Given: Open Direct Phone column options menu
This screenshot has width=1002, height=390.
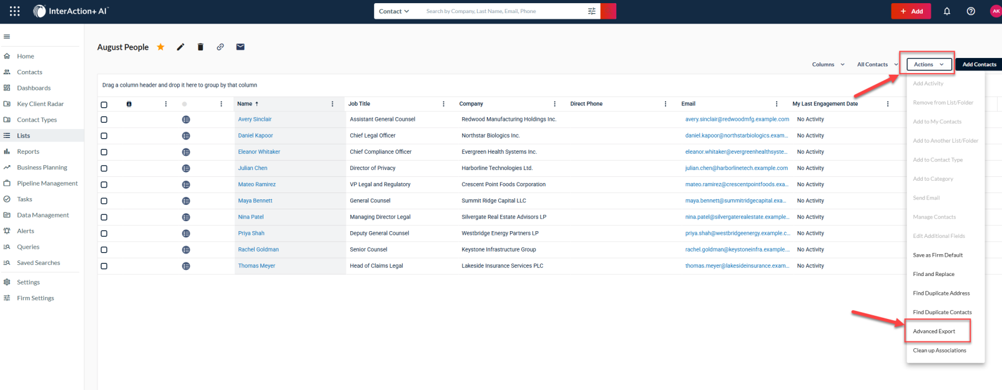Looking at the screenshot, I should coord(666,104).
